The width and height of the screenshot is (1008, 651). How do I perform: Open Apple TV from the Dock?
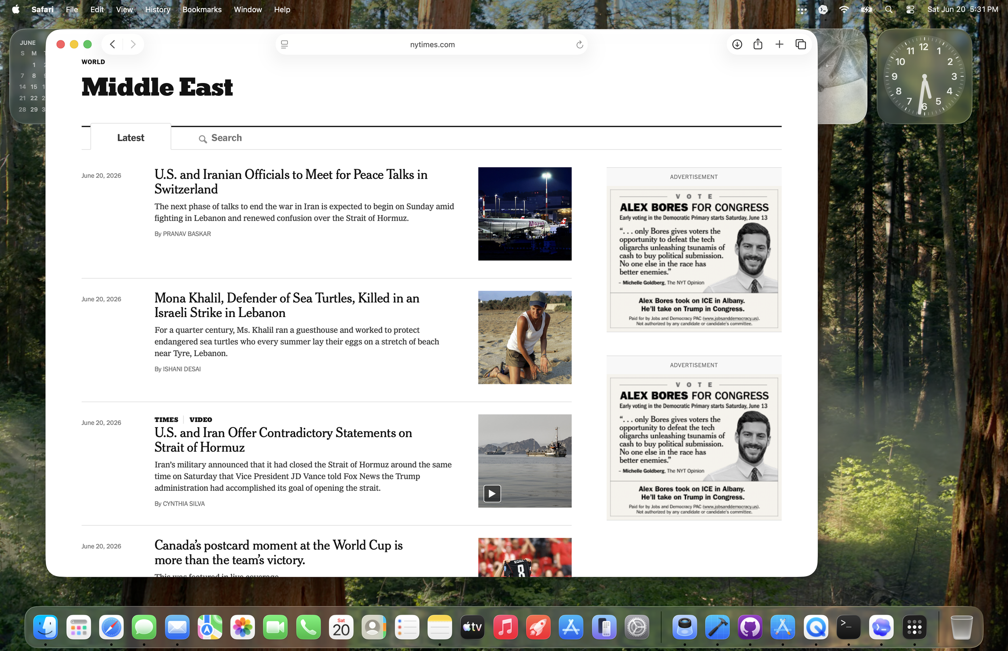472,627
